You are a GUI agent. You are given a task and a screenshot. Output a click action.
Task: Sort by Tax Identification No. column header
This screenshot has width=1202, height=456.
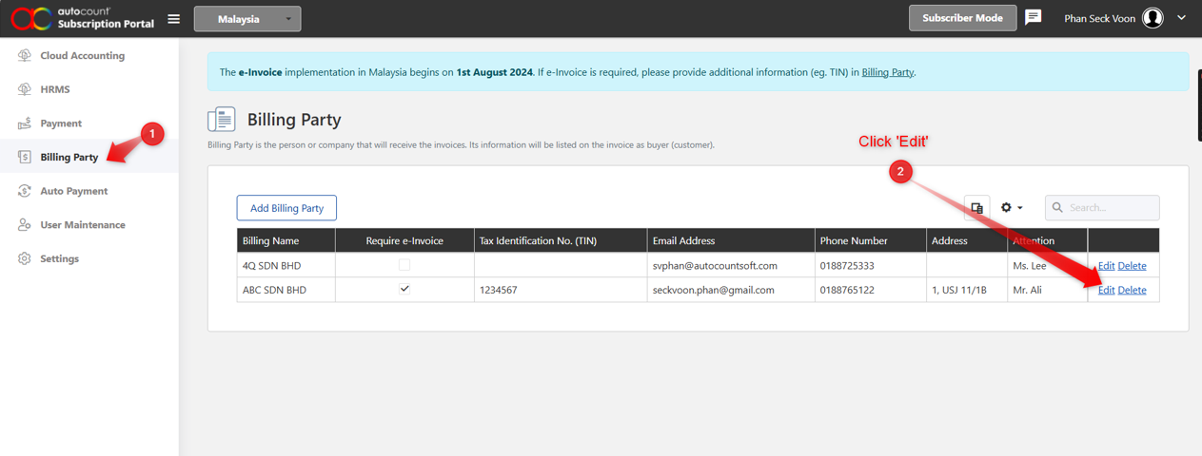tap(560, 240)
